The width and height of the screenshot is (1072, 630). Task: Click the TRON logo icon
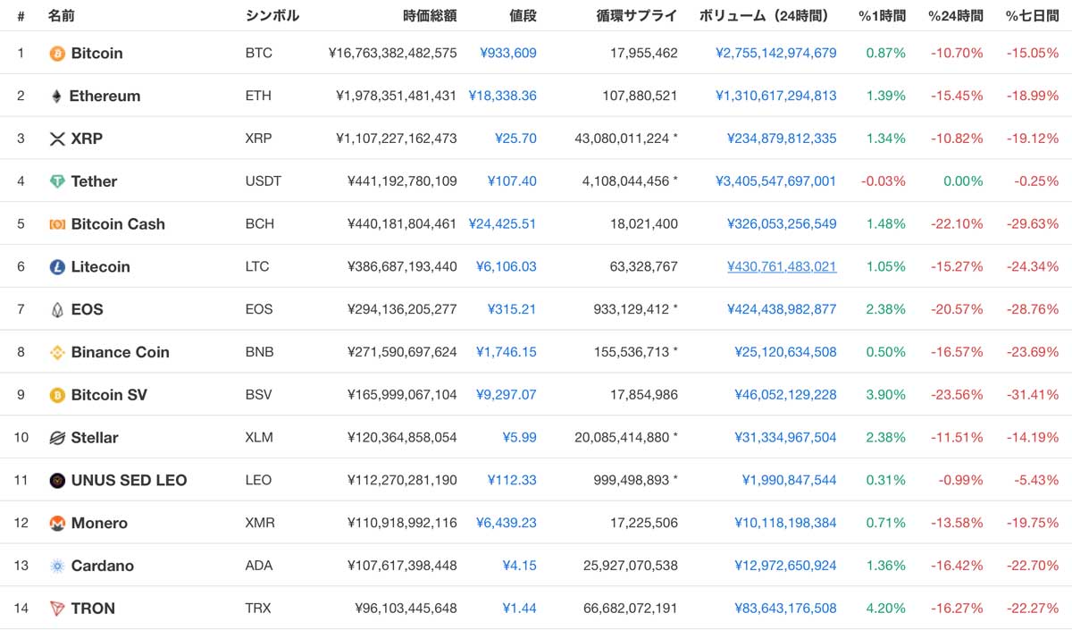coord(57,609)
